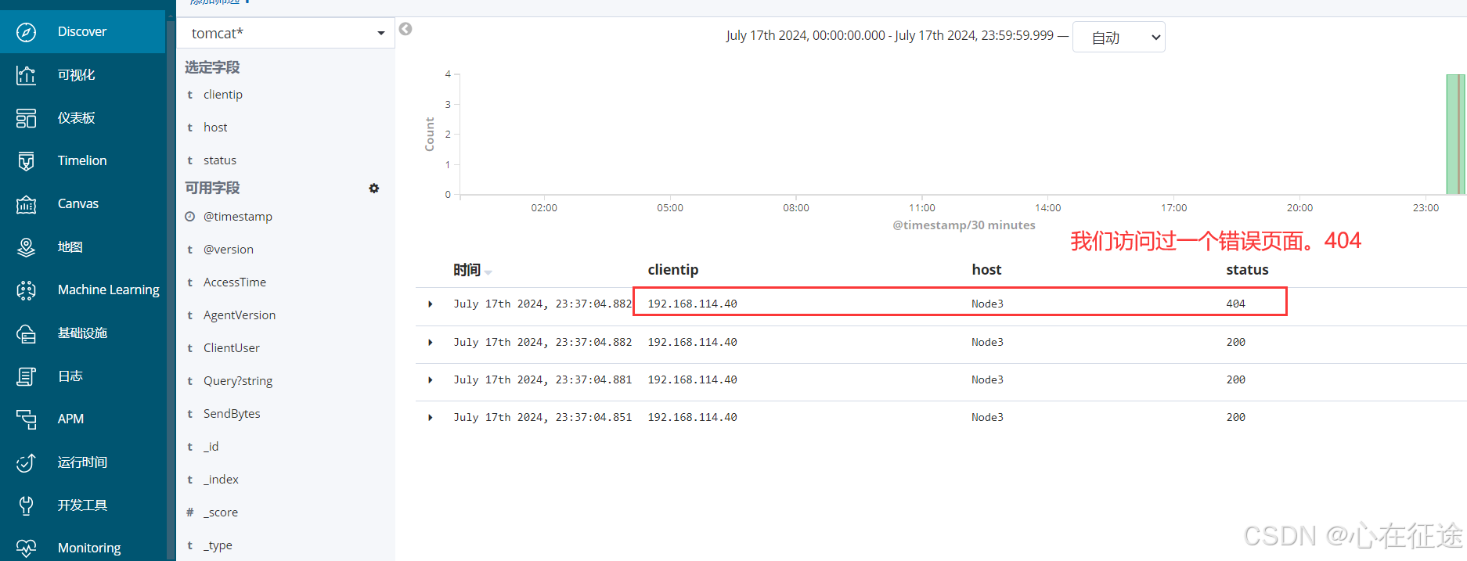Sort by the 时间 column header
This screenshot has height=561, width=1467.
click(x=468, y=270)
